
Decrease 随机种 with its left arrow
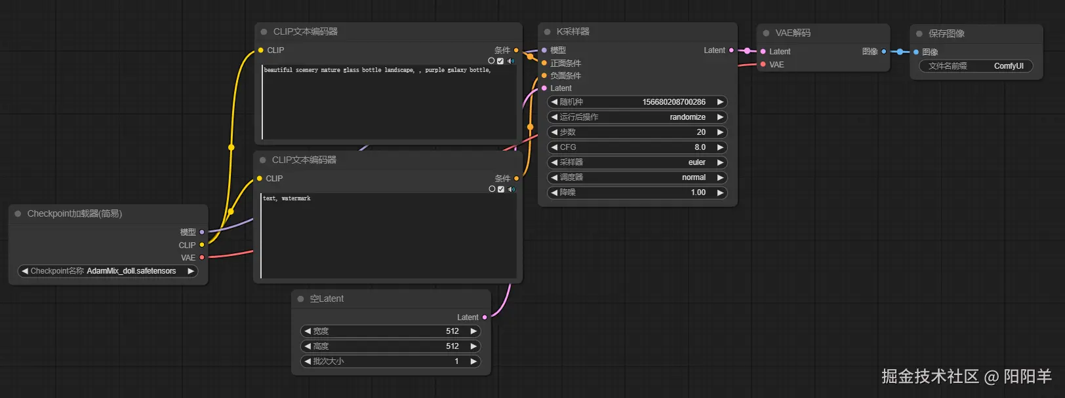coord(554,102)
